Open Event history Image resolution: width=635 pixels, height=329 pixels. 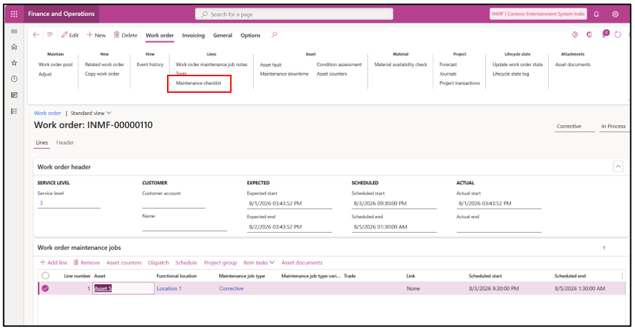(x=150, y=64)
